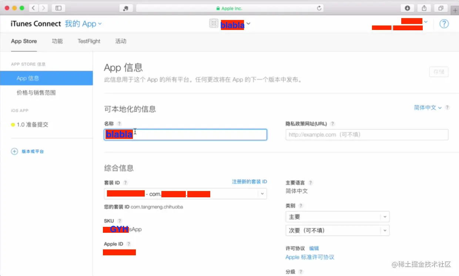
Task: Click the 可本地化的信息 section heading
Action: pyautogui.click(x=130, y=109)
